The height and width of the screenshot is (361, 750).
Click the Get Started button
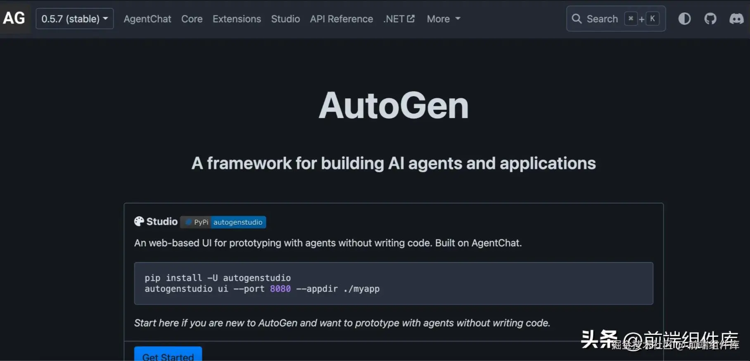pyautogui.click(x=168, y=354)
